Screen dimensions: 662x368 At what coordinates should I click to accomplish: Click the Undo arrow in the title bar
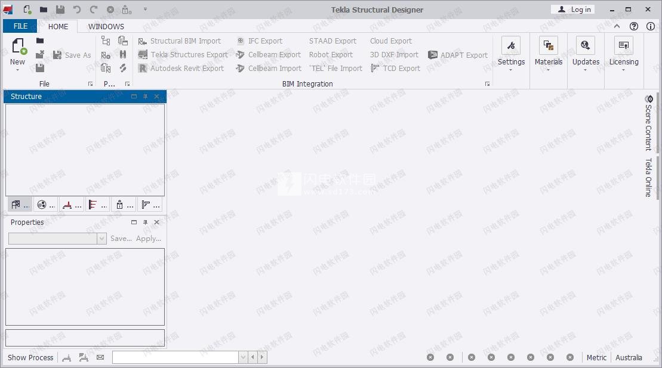click(77, 10)
